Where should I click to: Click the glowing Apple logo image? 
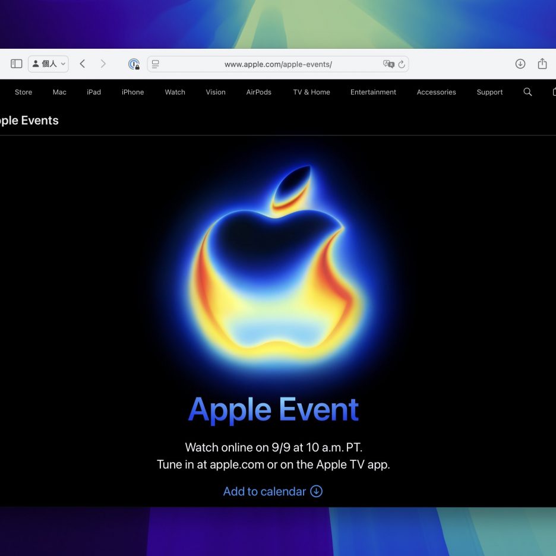click(x=278, y=267)
